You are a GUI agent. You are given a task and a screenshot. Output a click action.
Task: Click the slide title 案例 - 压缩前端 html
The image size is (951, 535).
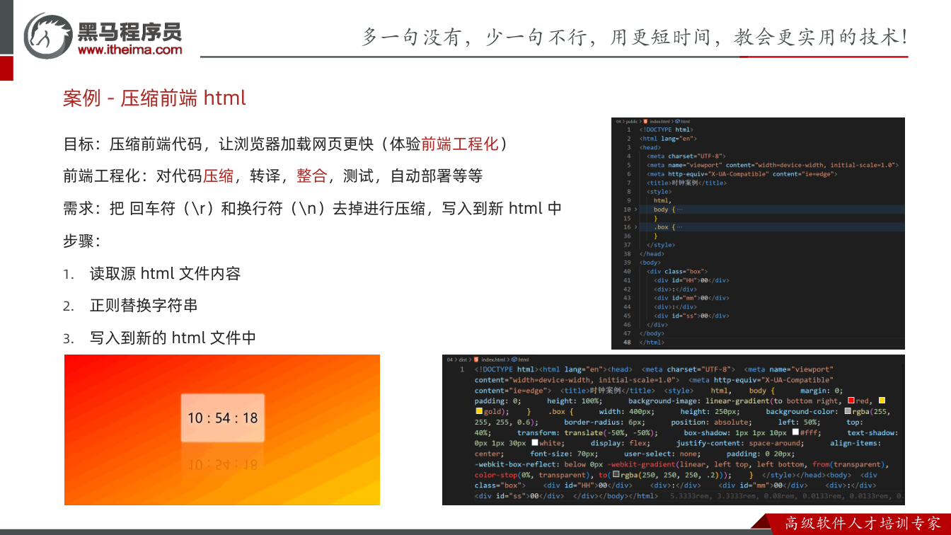[154, 98]
